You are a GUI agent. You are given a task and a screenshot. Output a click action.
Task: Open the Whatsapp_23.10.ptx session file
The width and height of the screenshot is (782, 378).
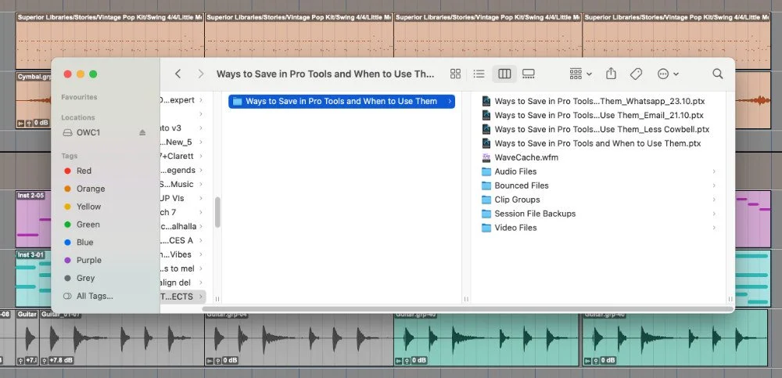coord(600,102)
